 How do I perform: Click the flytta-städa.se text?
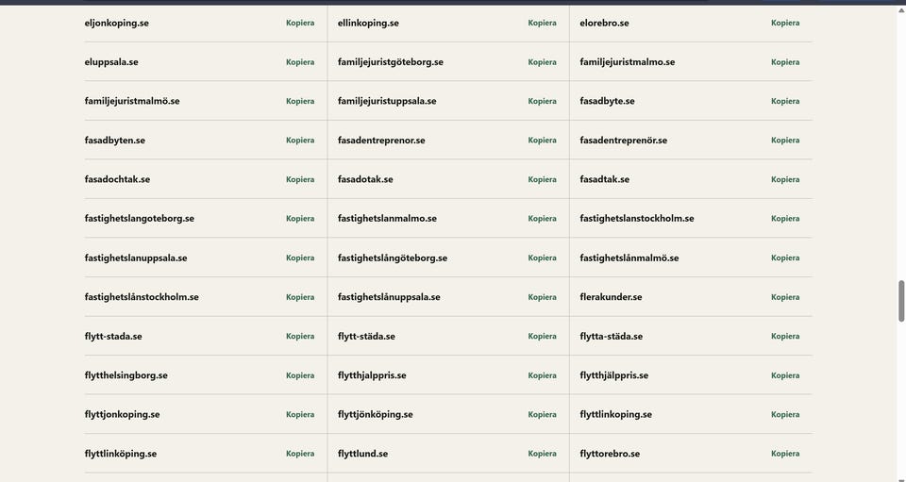pos(611,336)
